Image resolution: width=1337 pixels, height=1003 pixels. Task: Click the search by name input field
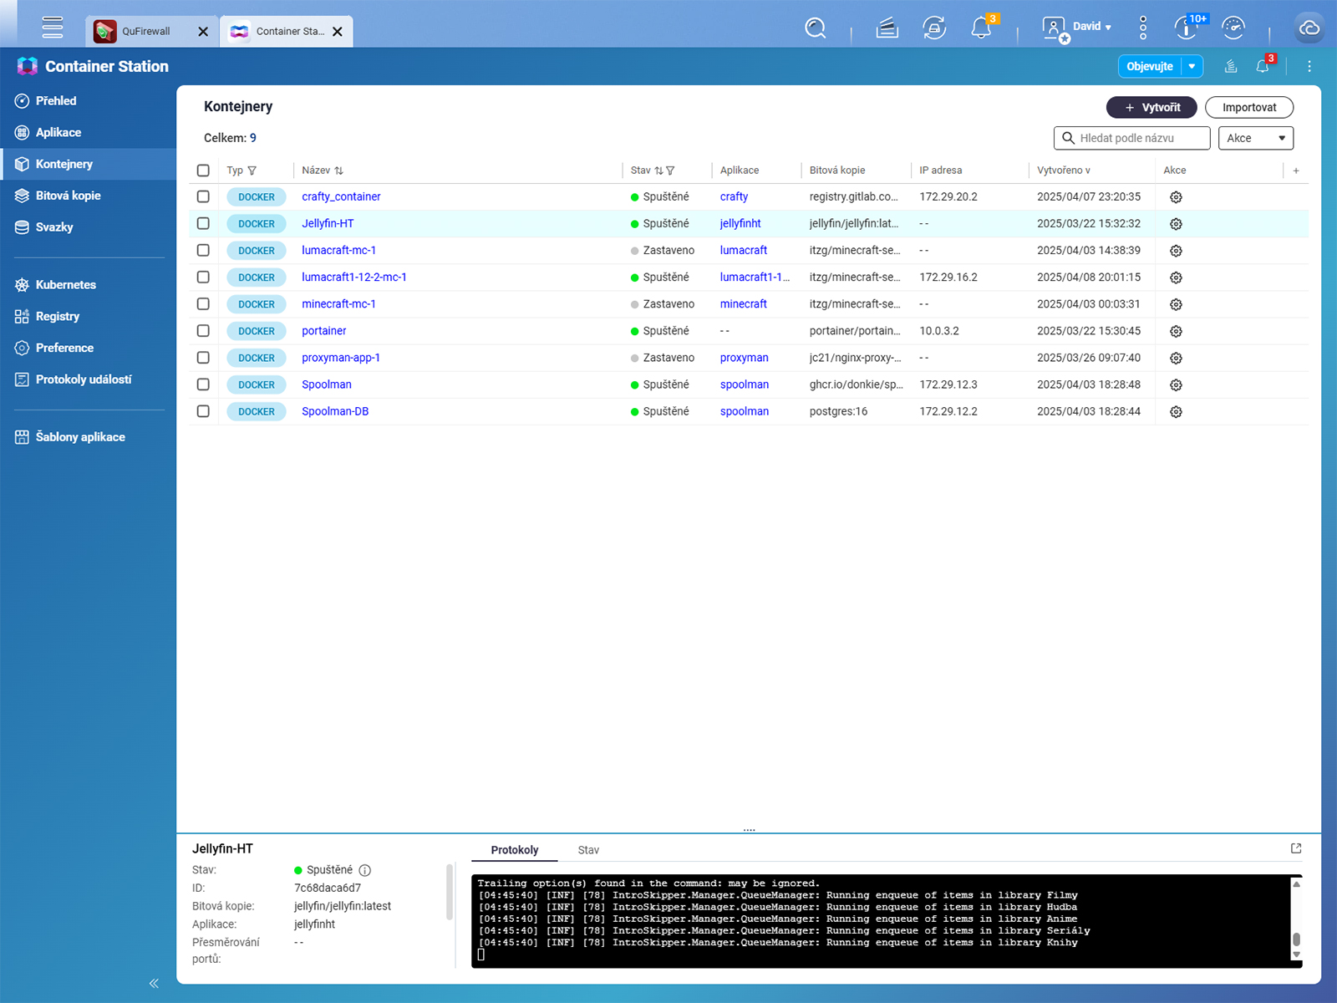[x=1131, y=138]
